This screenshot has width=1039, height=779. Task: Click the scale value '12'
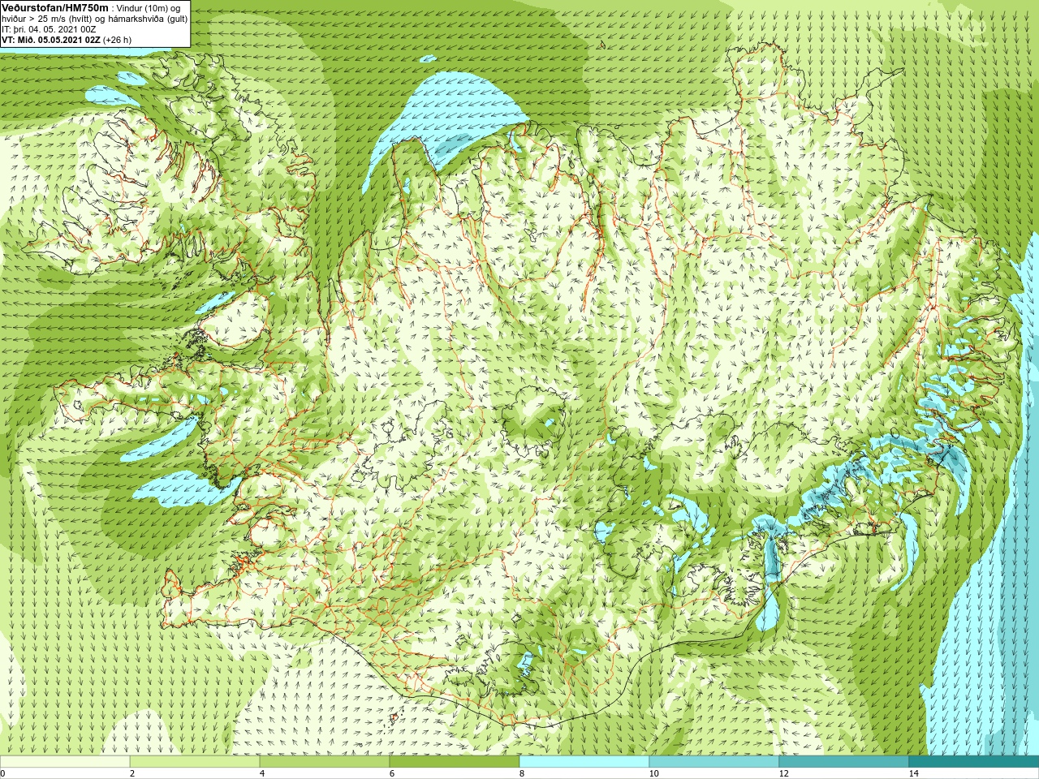783,773
